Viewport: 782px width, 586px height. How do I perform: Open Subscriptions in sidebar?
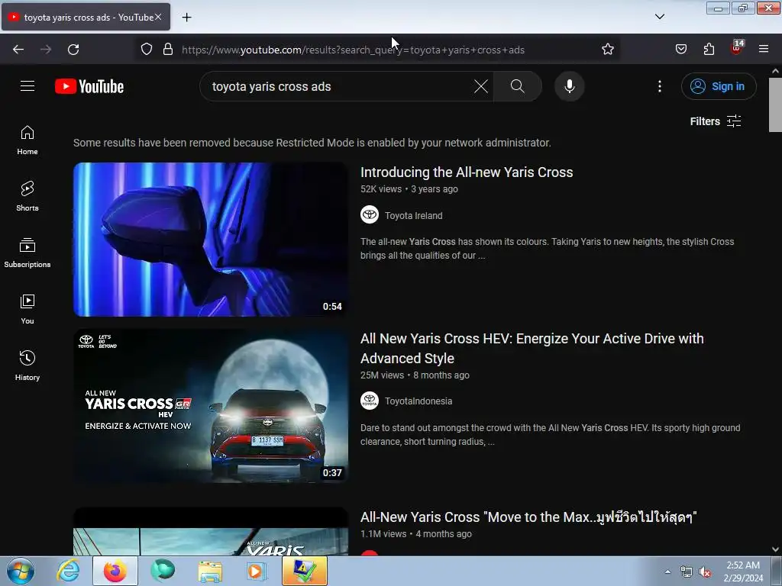click(27, 253)
